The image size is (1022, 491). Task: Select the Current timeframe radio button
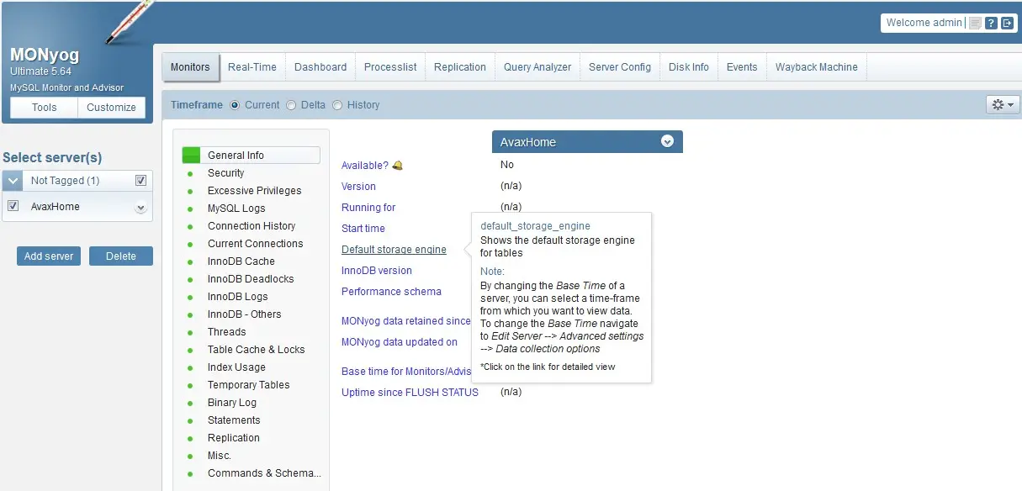tap(235, 105)
